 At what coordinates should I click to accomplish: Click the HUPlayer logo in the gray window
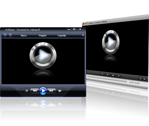111,42
